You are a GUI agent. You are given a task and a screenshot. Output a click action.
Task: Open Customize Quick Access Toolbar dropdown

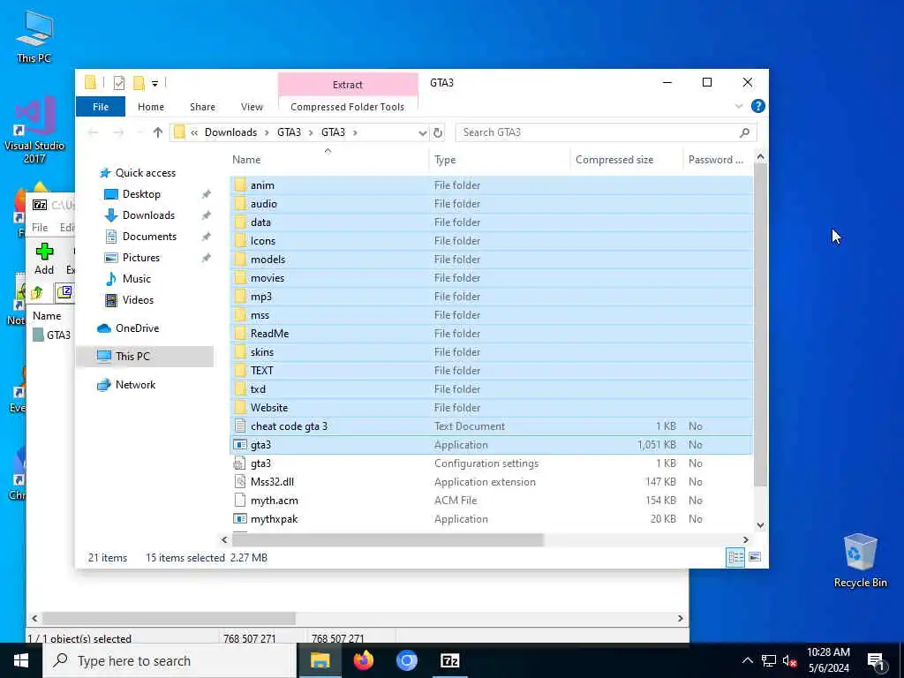tap(154, 84)
